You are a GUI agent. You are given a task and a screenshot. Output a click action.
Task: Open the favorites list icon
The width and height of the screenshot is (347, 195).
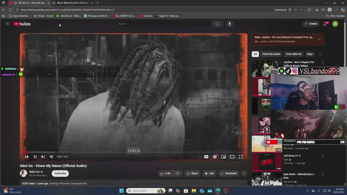tap(323, 10)
